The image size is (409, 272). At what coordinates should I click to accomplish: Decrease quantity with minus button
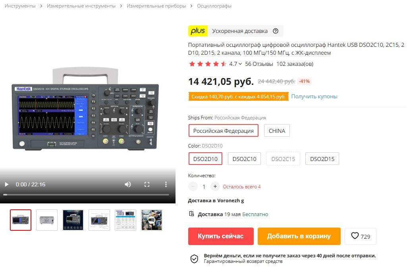pos(193,186)
